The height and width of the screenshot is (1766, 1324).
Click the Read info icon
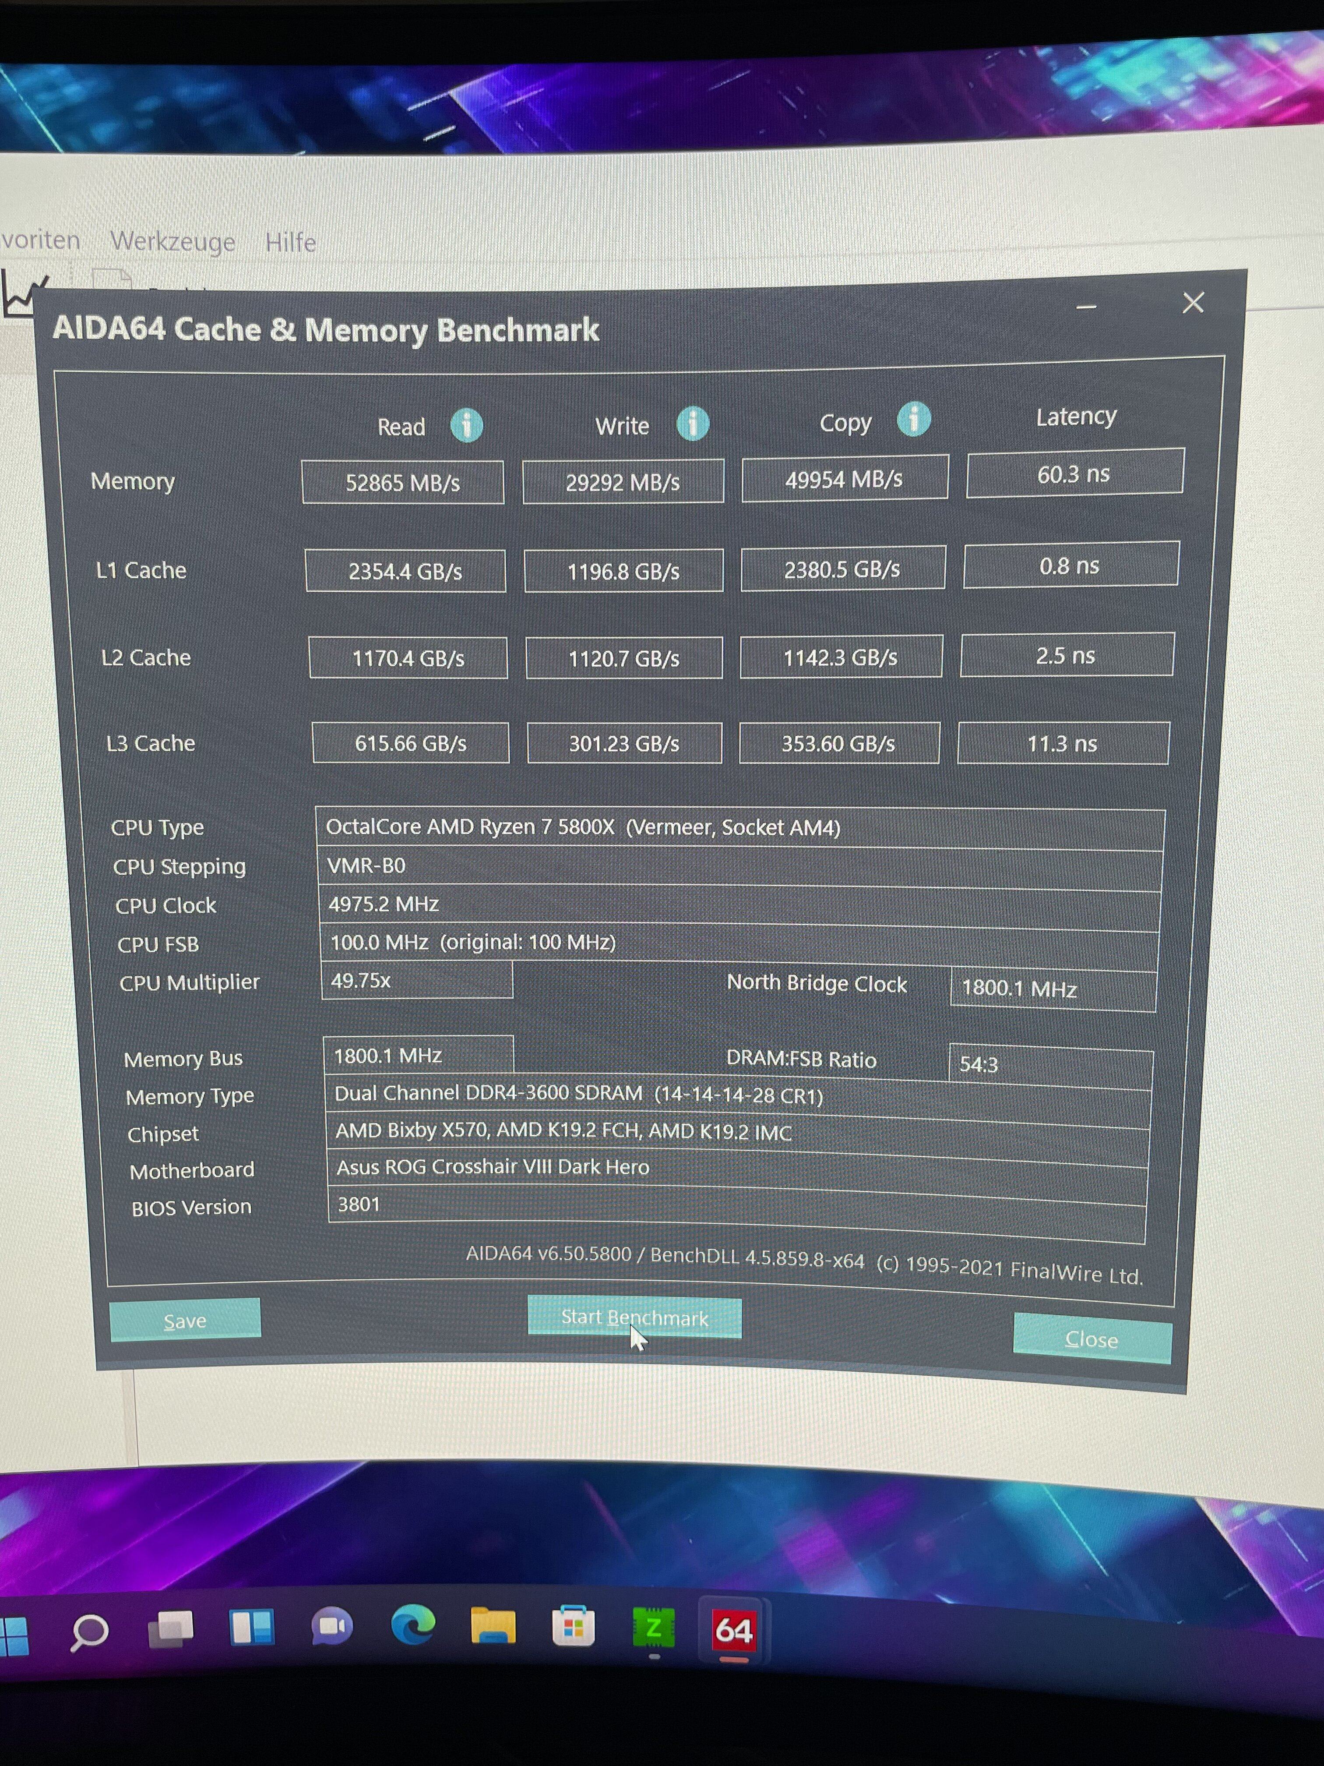[466, 425]
